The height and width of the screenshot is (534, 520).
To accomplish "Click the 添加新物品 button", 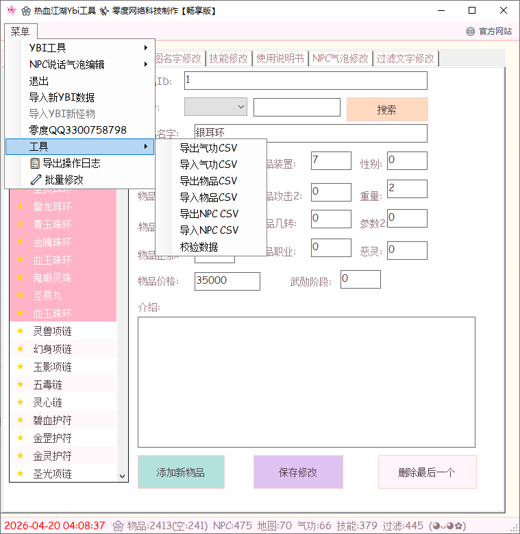I will [x=181, y=472].
